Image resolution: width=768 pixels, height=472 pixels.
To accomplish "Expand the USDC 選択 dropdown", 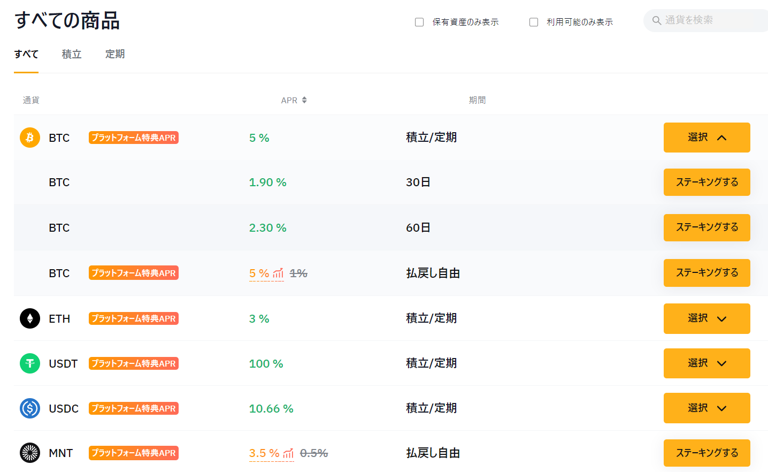I will point(706,408).
